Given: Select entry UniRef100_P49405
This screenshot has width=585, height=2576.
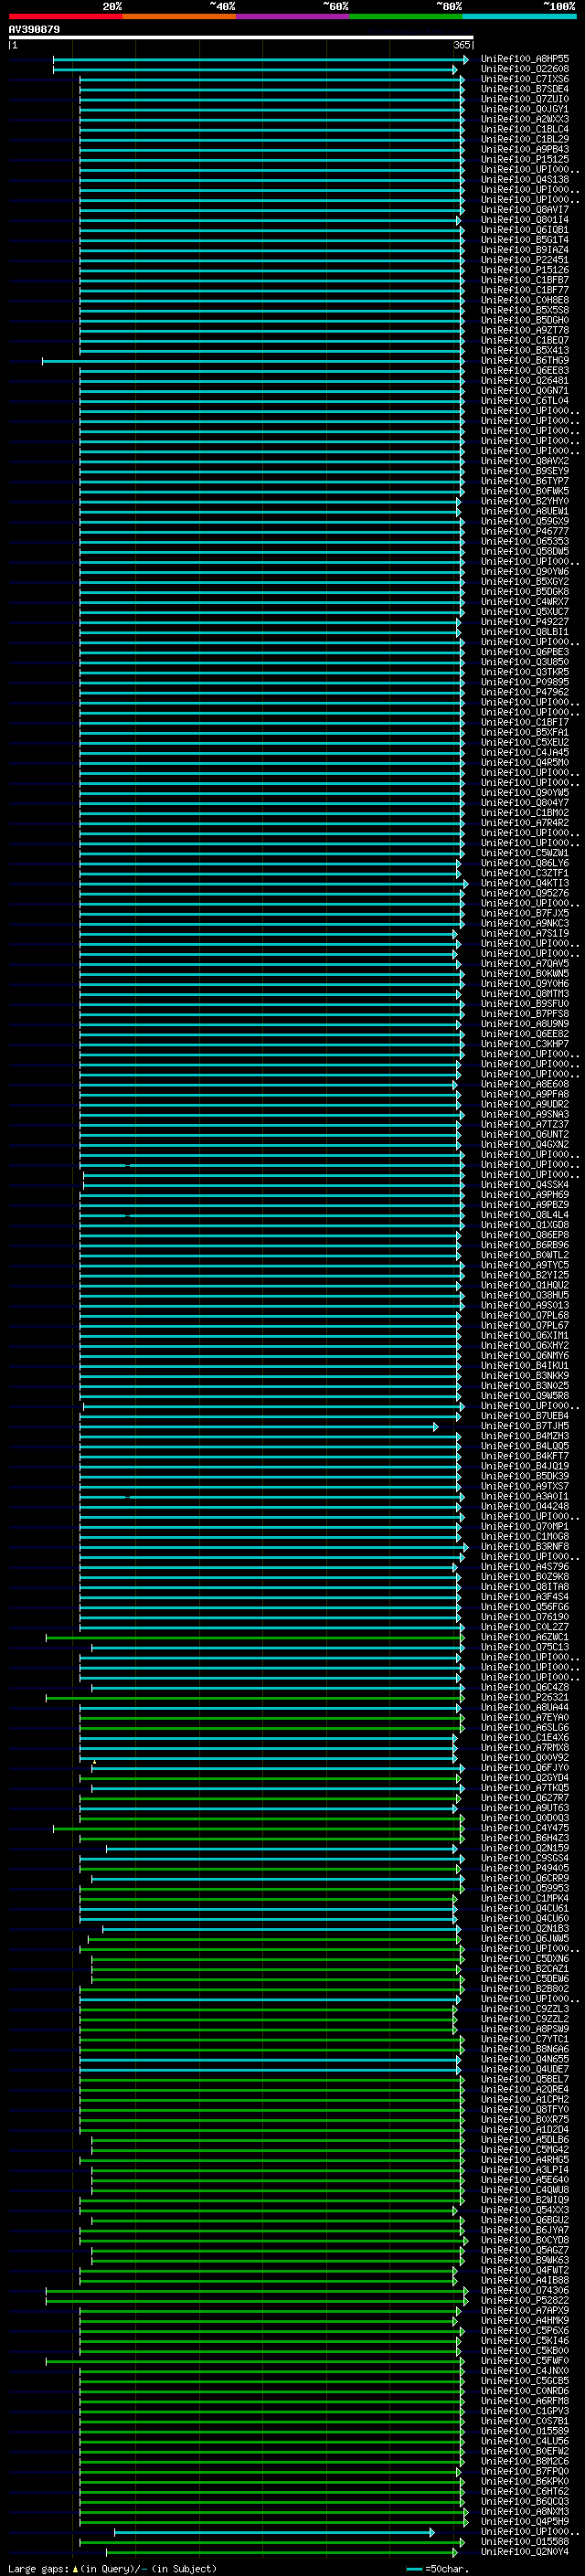Looking at the screenshot, I should [x=525, y=1868].
